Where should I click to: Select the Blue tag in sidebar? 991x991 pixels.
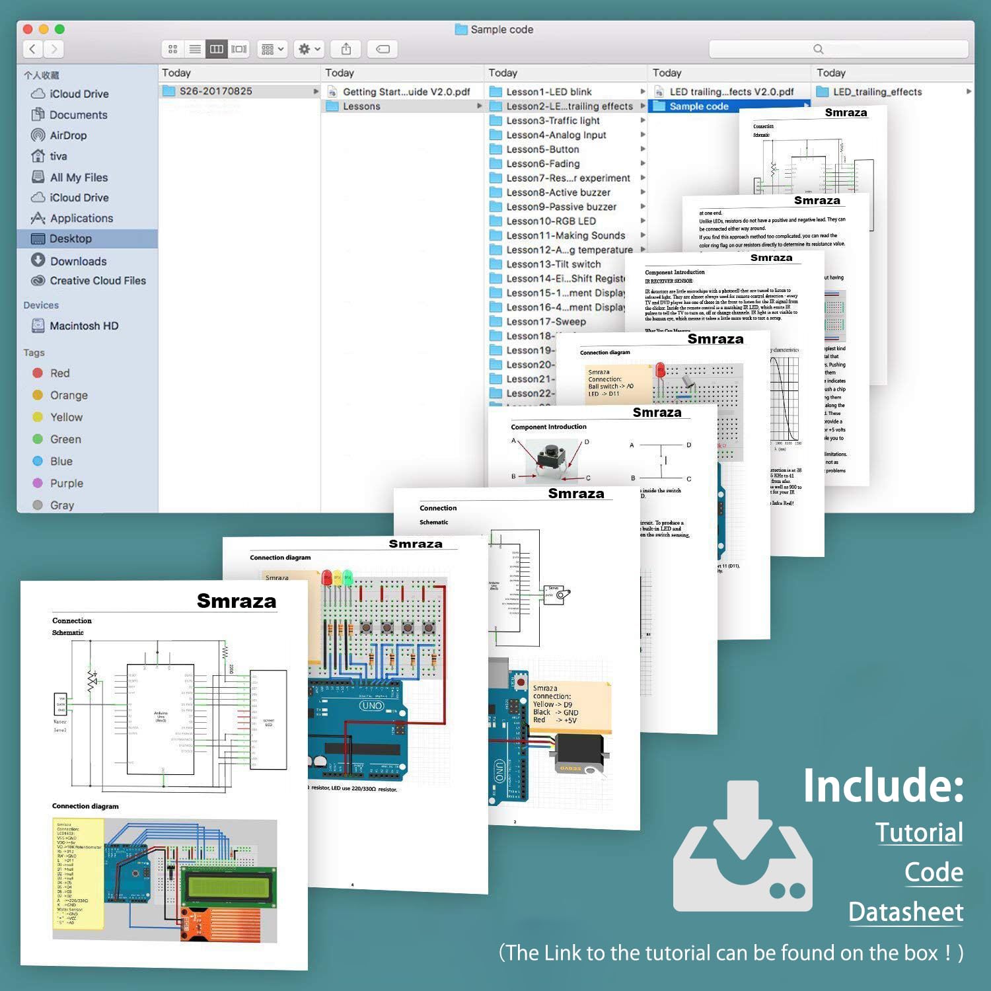pos(61,461)
